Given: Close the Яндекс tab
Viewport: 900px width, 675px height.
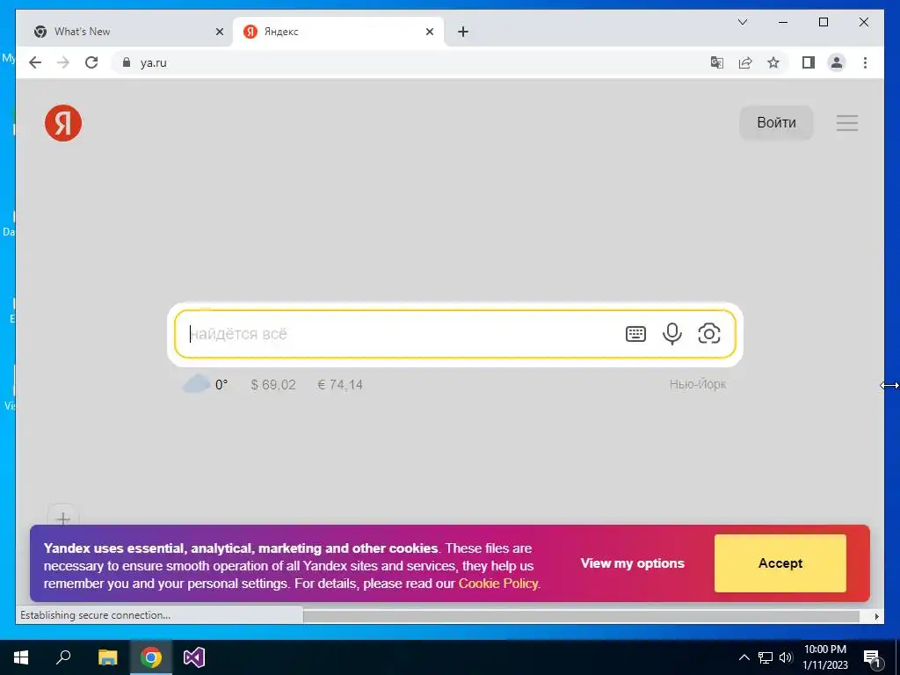Looking at the screenshot, I should tap(429, 32).
